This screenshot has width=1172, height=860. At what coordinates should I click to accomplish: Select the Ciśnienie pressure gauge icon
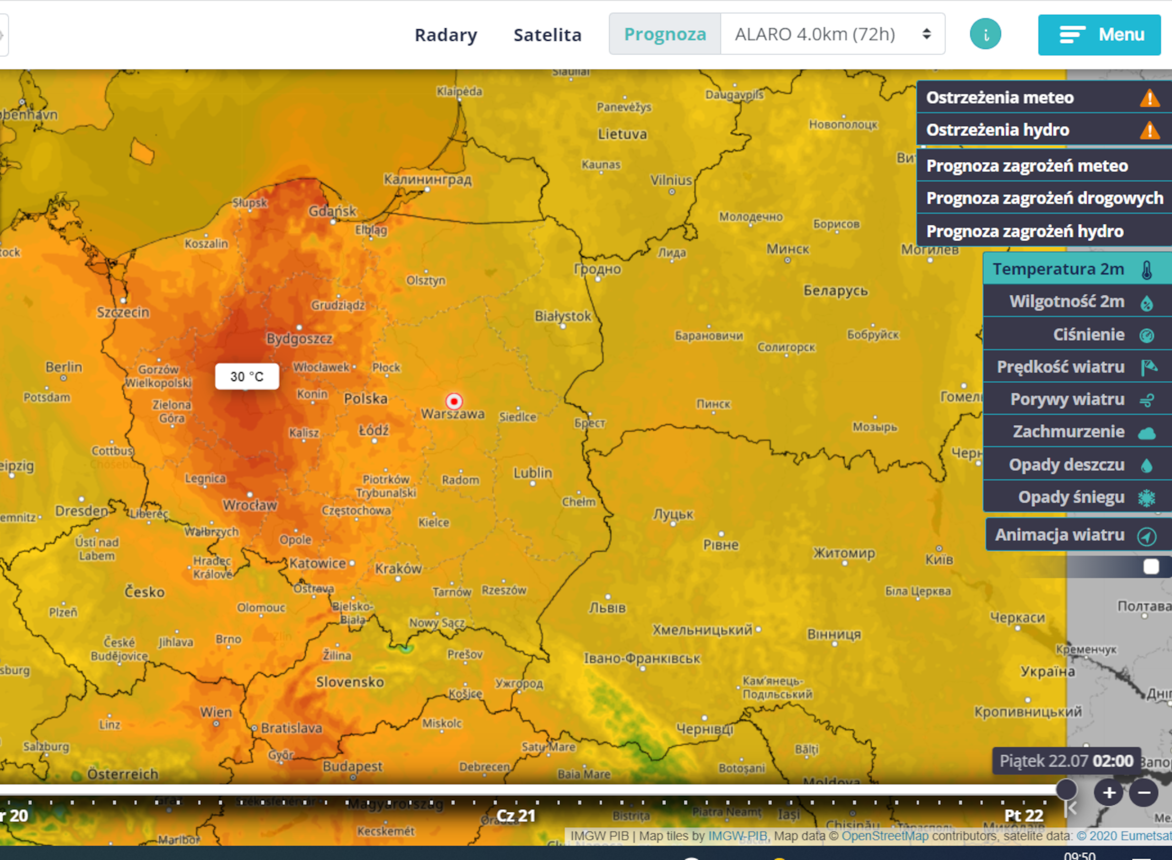coord(1146,335)
